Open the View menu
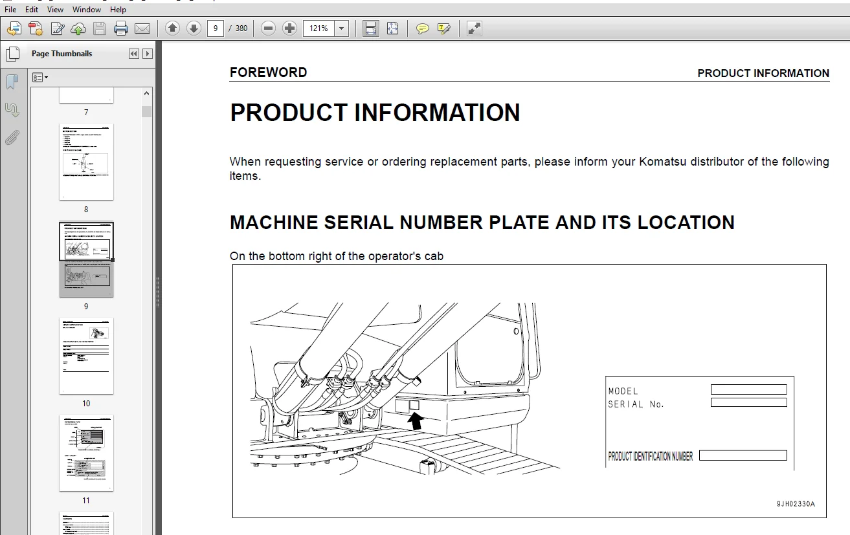 (x=56, y=10)
